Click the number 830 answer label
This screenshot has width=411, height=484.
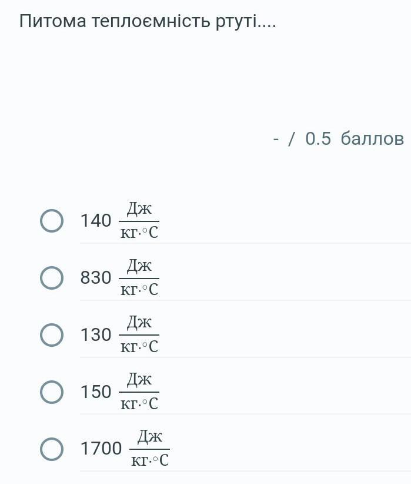coord(96,277)
